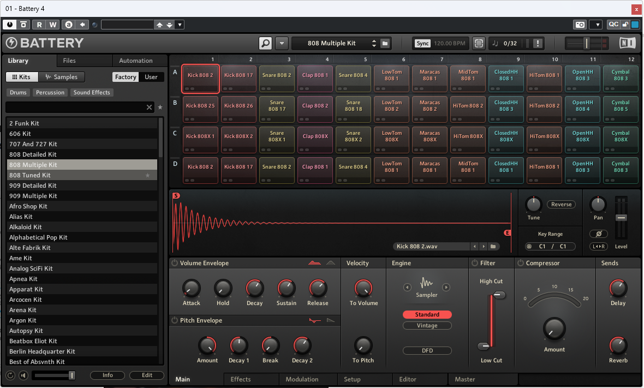
Task: Click the phase invert icon
Action: pyautogui.click(x=599, y=234)
